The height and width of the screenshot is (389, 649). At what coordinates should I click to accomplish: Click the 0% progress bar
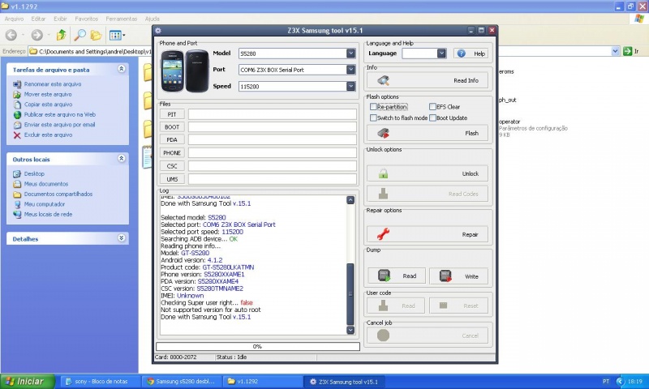click(258, 346)
